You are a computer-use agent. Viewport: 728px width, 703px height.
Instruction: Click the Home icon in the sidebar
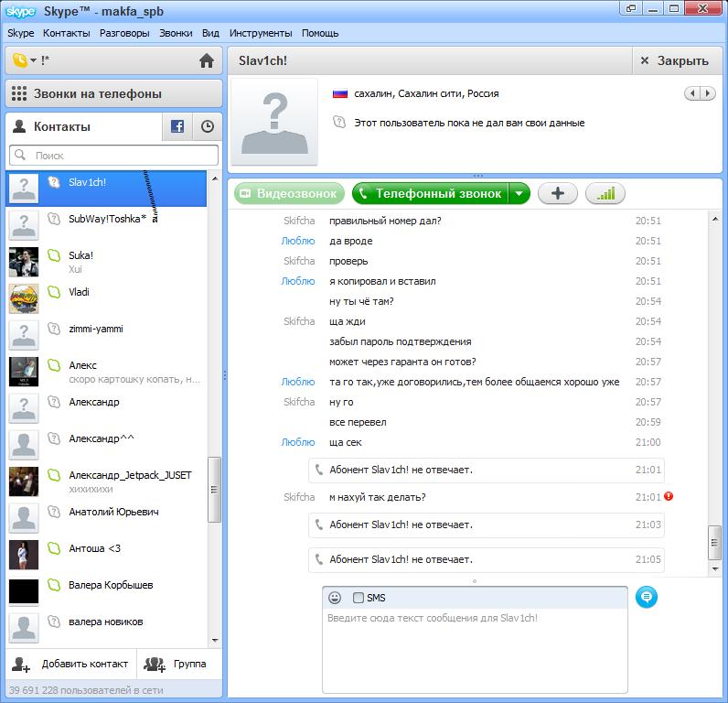point(207,61)
